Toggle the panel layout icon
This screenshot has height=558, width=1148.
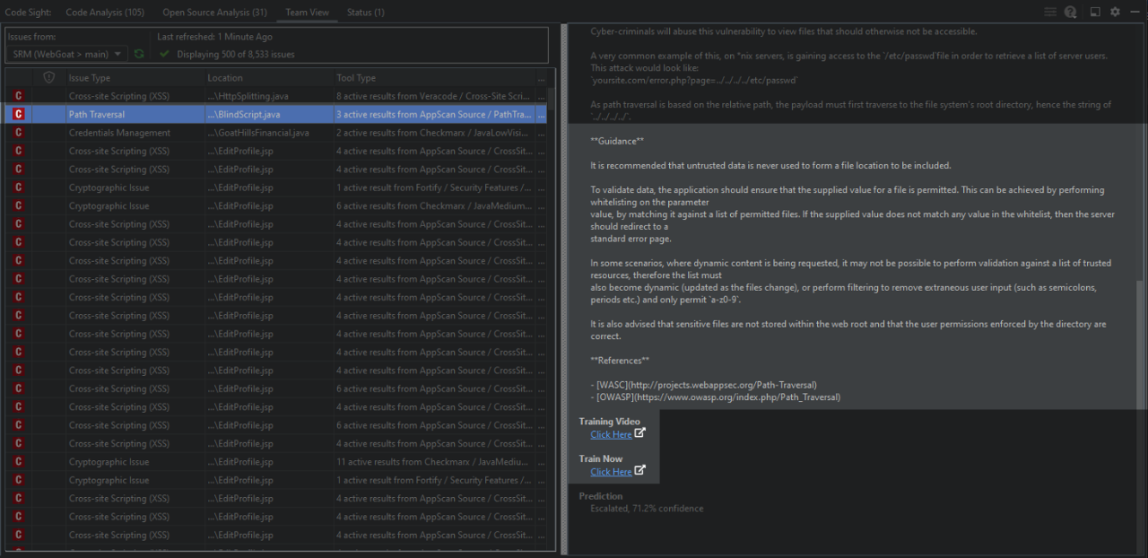[x=1095, y=12]
